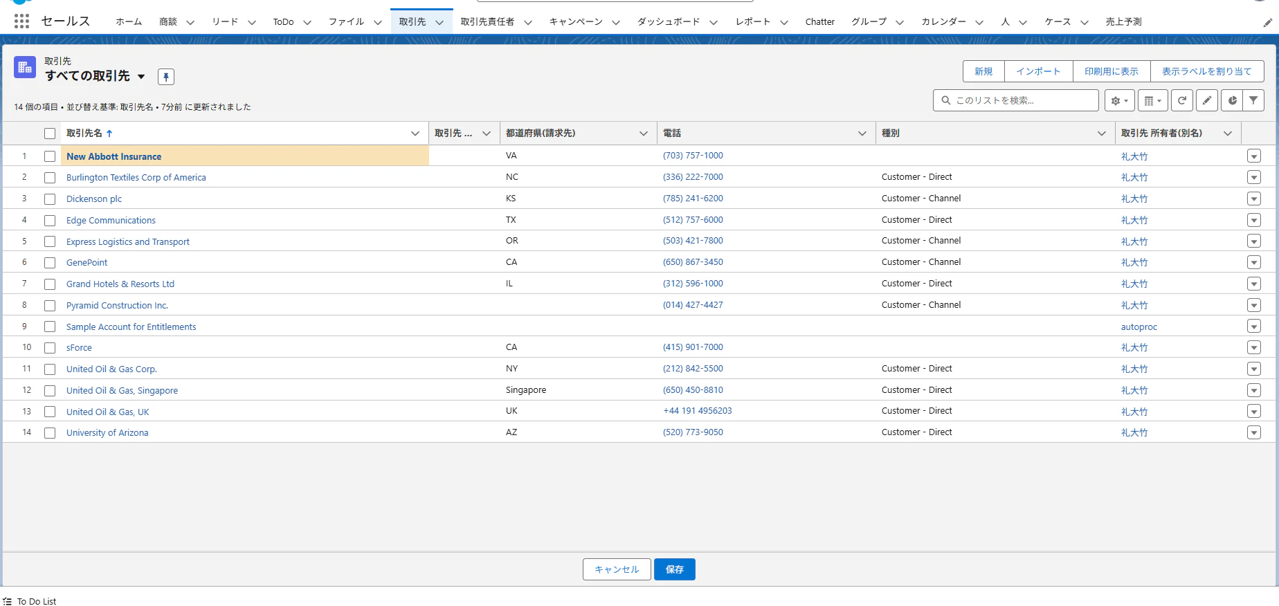Open row actions for Pyramid Construction
This screenshot has height=606, width=1279.
1254,305
